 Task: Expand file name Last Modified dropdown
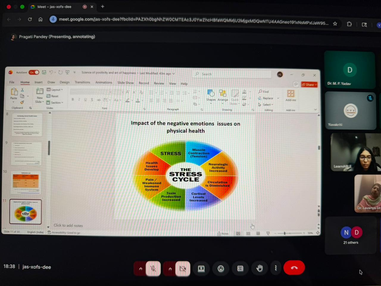point(174,74)
